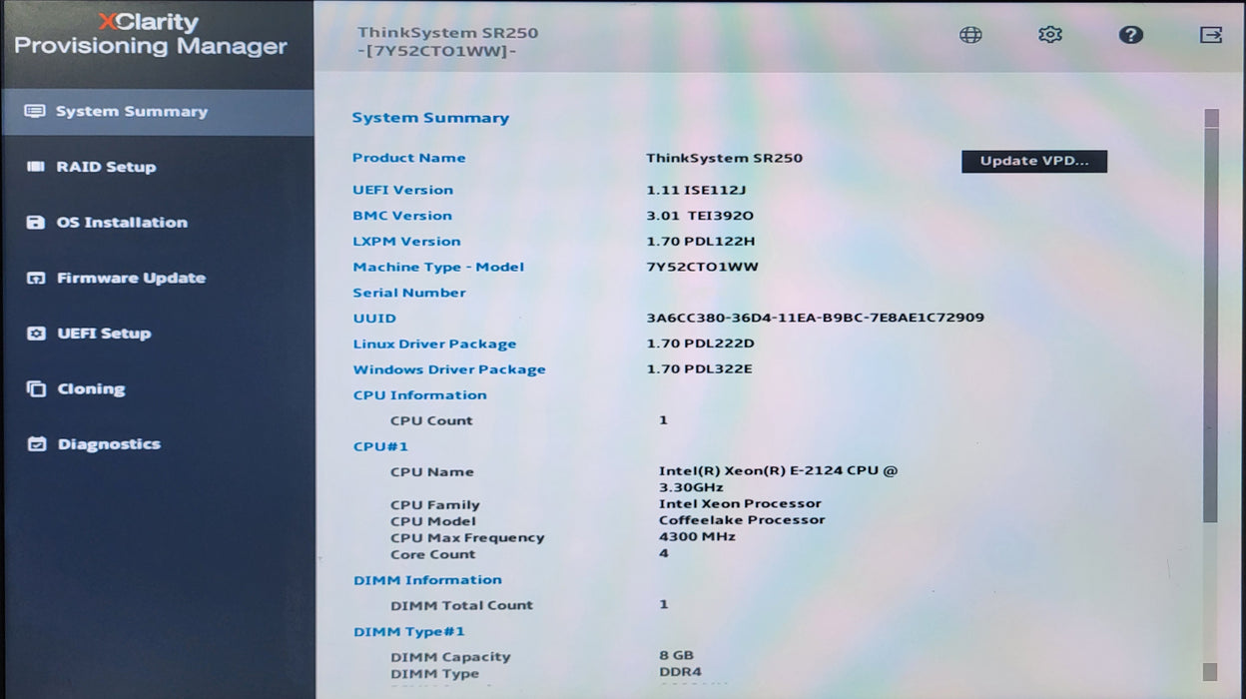Screen dimensions: 1246x699
Task: Click the Linux Driver Package label
Action: point(434,345)
